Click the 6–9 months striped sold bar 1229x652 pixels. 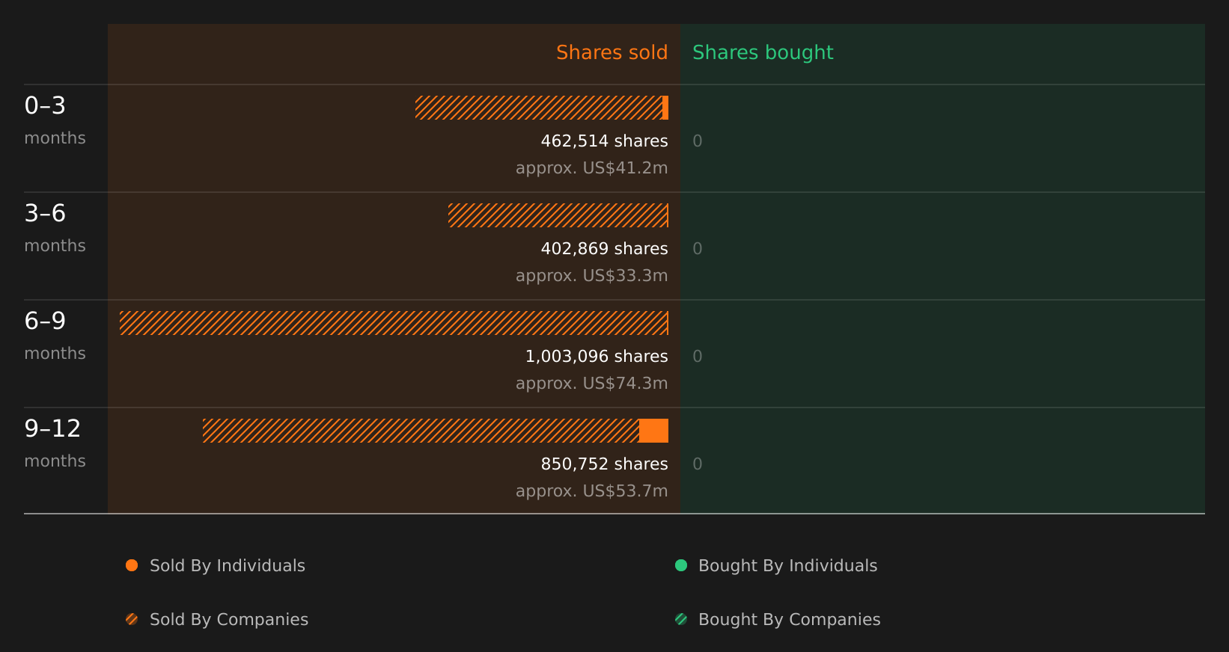[394, 323]
